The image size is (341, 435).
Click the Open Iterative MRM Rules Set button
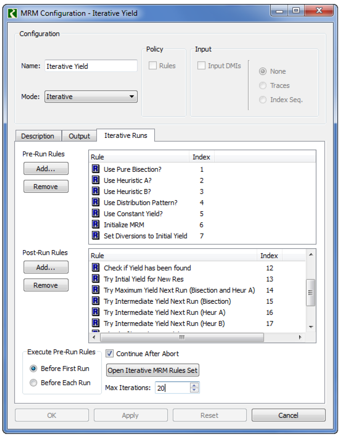pyautogui.click(x=152, y=370)
